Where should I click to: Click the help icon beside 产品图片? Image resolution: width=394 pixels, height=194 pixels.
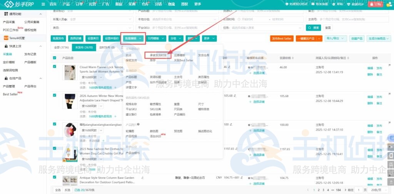[x=138, y=124]
